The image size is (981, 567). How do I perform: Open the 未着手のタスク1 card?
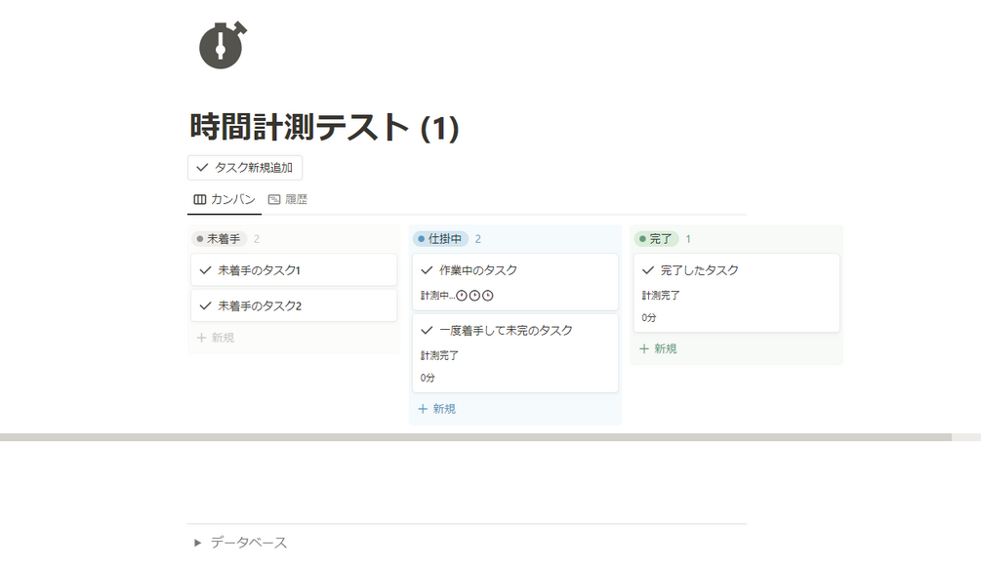(x=294, y=269)
